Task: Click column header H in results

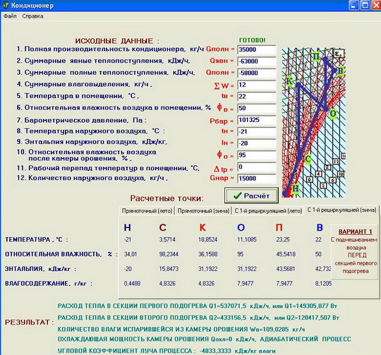Action: point(127,227)
